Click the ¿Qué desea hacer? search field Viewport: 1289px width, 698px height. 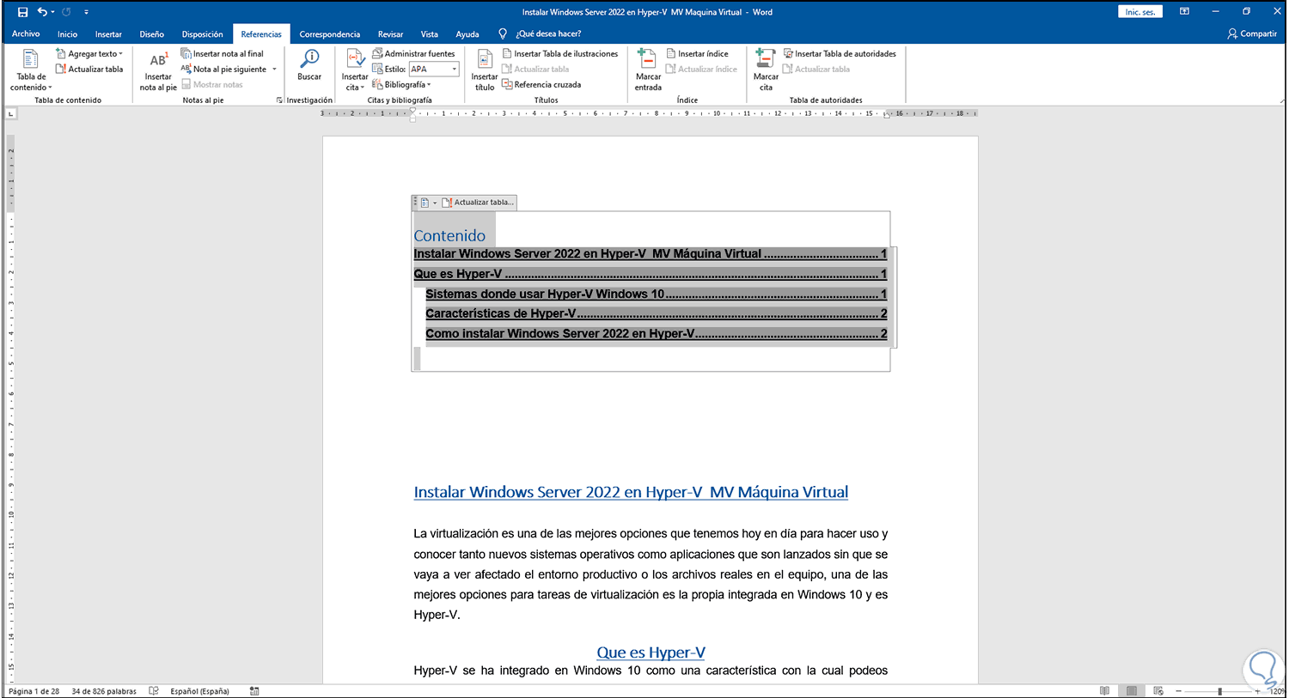point(547,33)
